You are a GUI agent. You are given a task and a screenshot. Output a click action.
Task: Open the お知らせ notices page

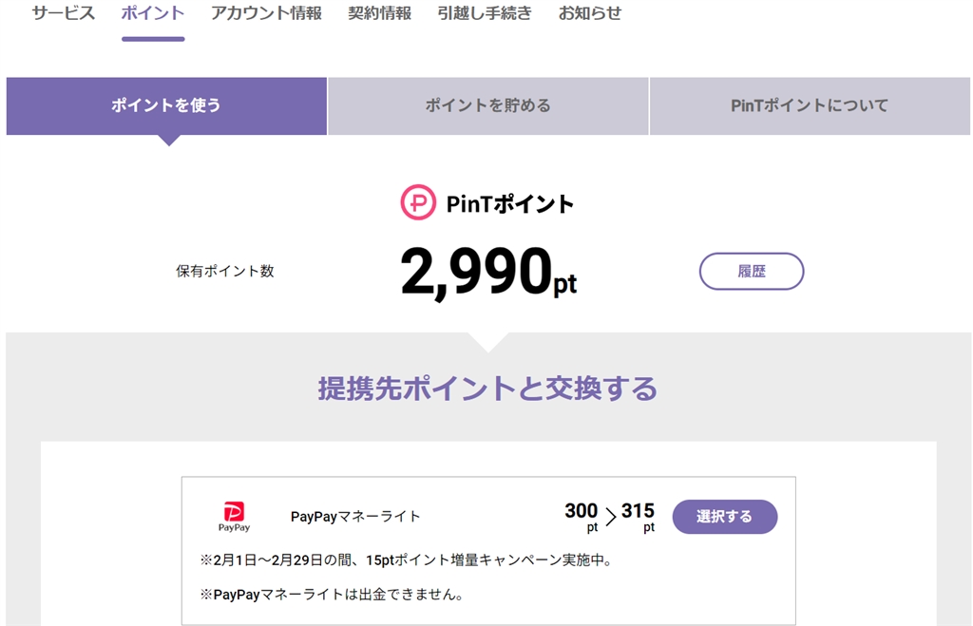[590, 13]
